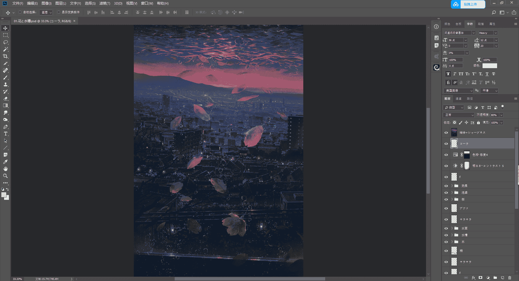The width and height of the screenshot is (519, 281).
Task: Expand the 水槽 layer group
Action: [x=452, y=235]
